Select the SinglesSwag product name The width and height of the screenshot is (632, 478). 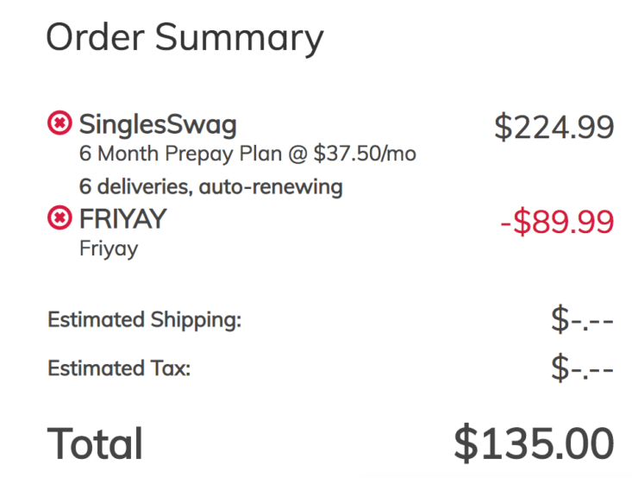click(x=157, y=125)
